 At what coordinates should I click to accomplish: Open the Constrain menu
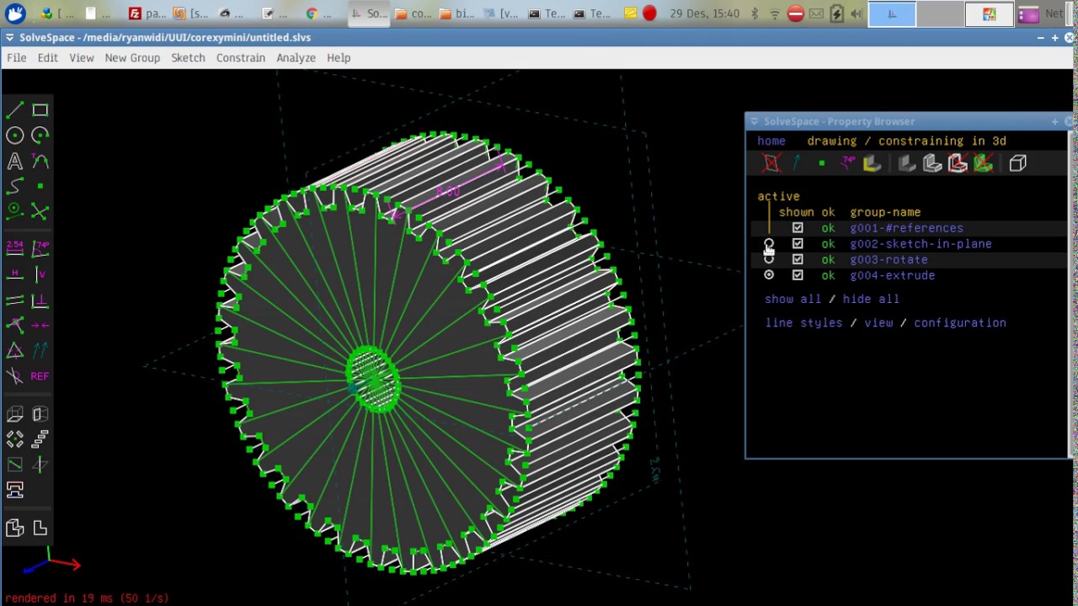(240, 58)
